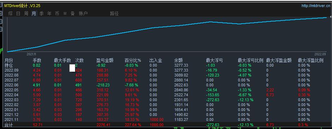Image resolution: width=332 pixels, height=129 pixels.
Task: Click the 7.20 lots cell
Action: 36,100
